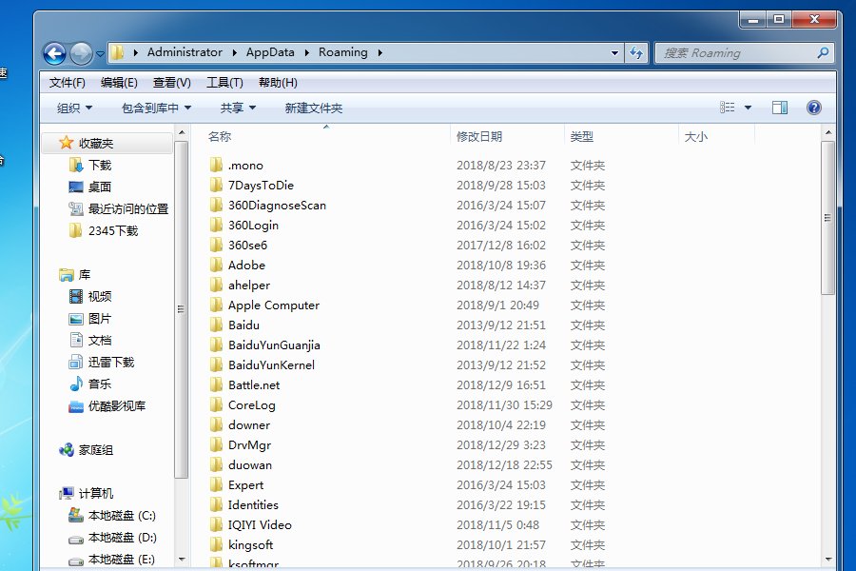
Task: Open the help question mark icon
Action: click(x=814, y=108)
